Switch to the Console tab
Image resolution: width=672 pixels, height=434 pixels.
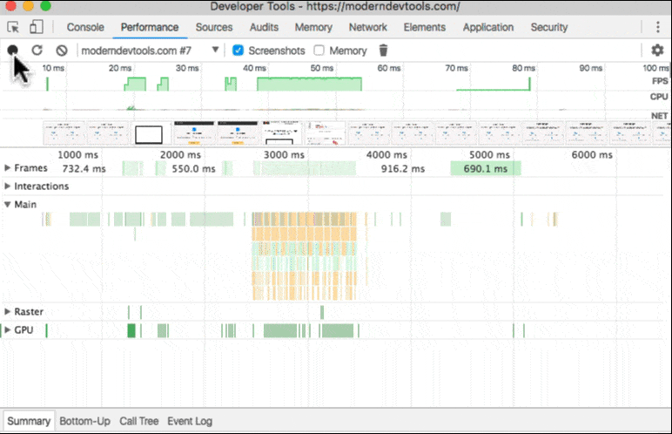pyautogui.click(x=85, y=28)
